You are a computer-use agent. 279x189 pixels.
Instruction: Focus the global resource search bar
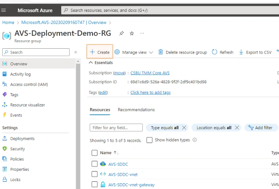click(x=170, y=10)
